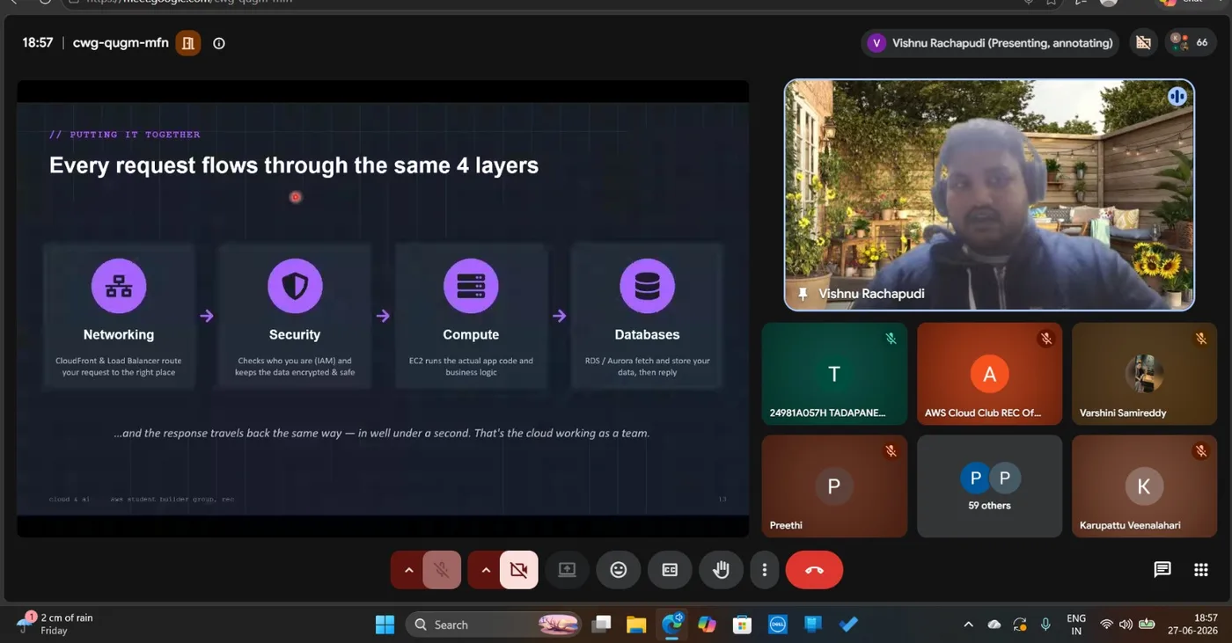
Task: Click the audio indicator on Vishnu's video tile
Action: (1177, 97)
